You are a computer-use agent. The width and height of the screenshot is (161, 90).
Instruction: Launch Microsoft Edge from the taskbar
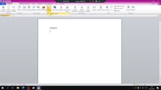pos(23,88)
